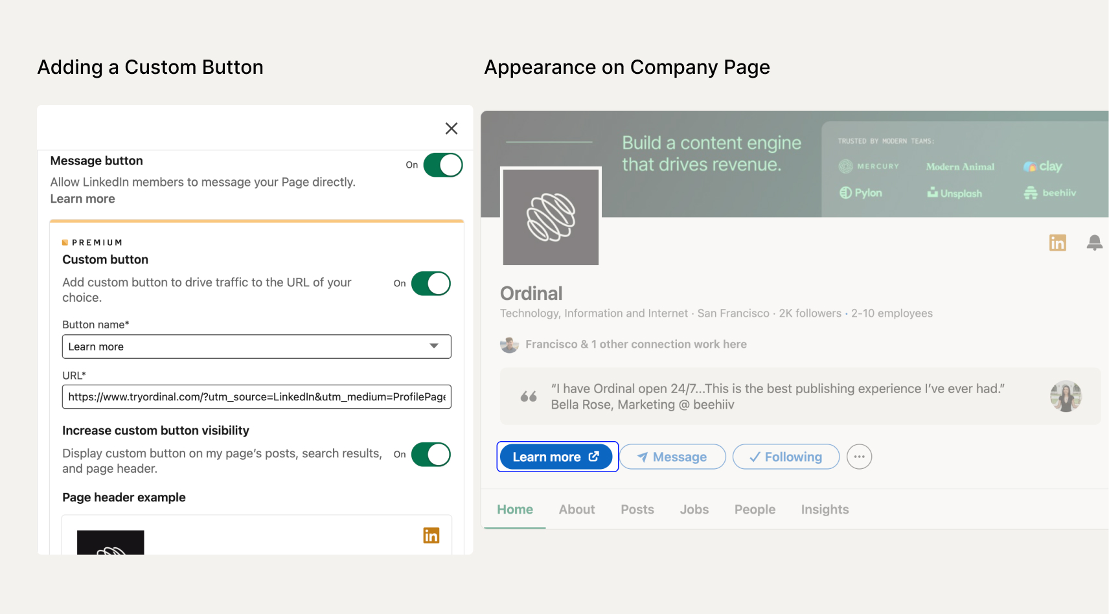
Task: Switch to the About tab
Action: tap(576, 509)
